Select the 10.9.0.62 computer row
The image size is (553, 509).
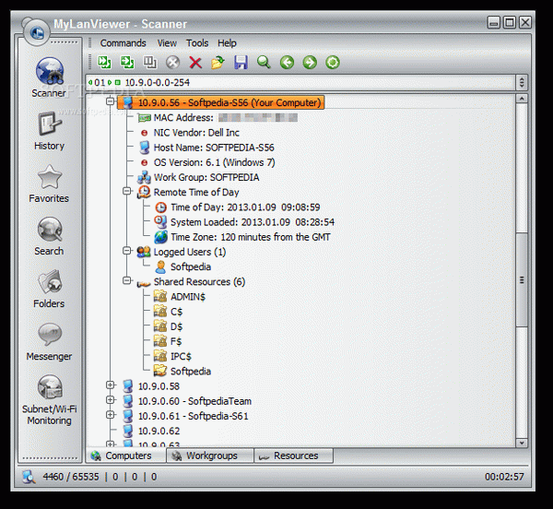pyautogui.click(x=151, y=431)
